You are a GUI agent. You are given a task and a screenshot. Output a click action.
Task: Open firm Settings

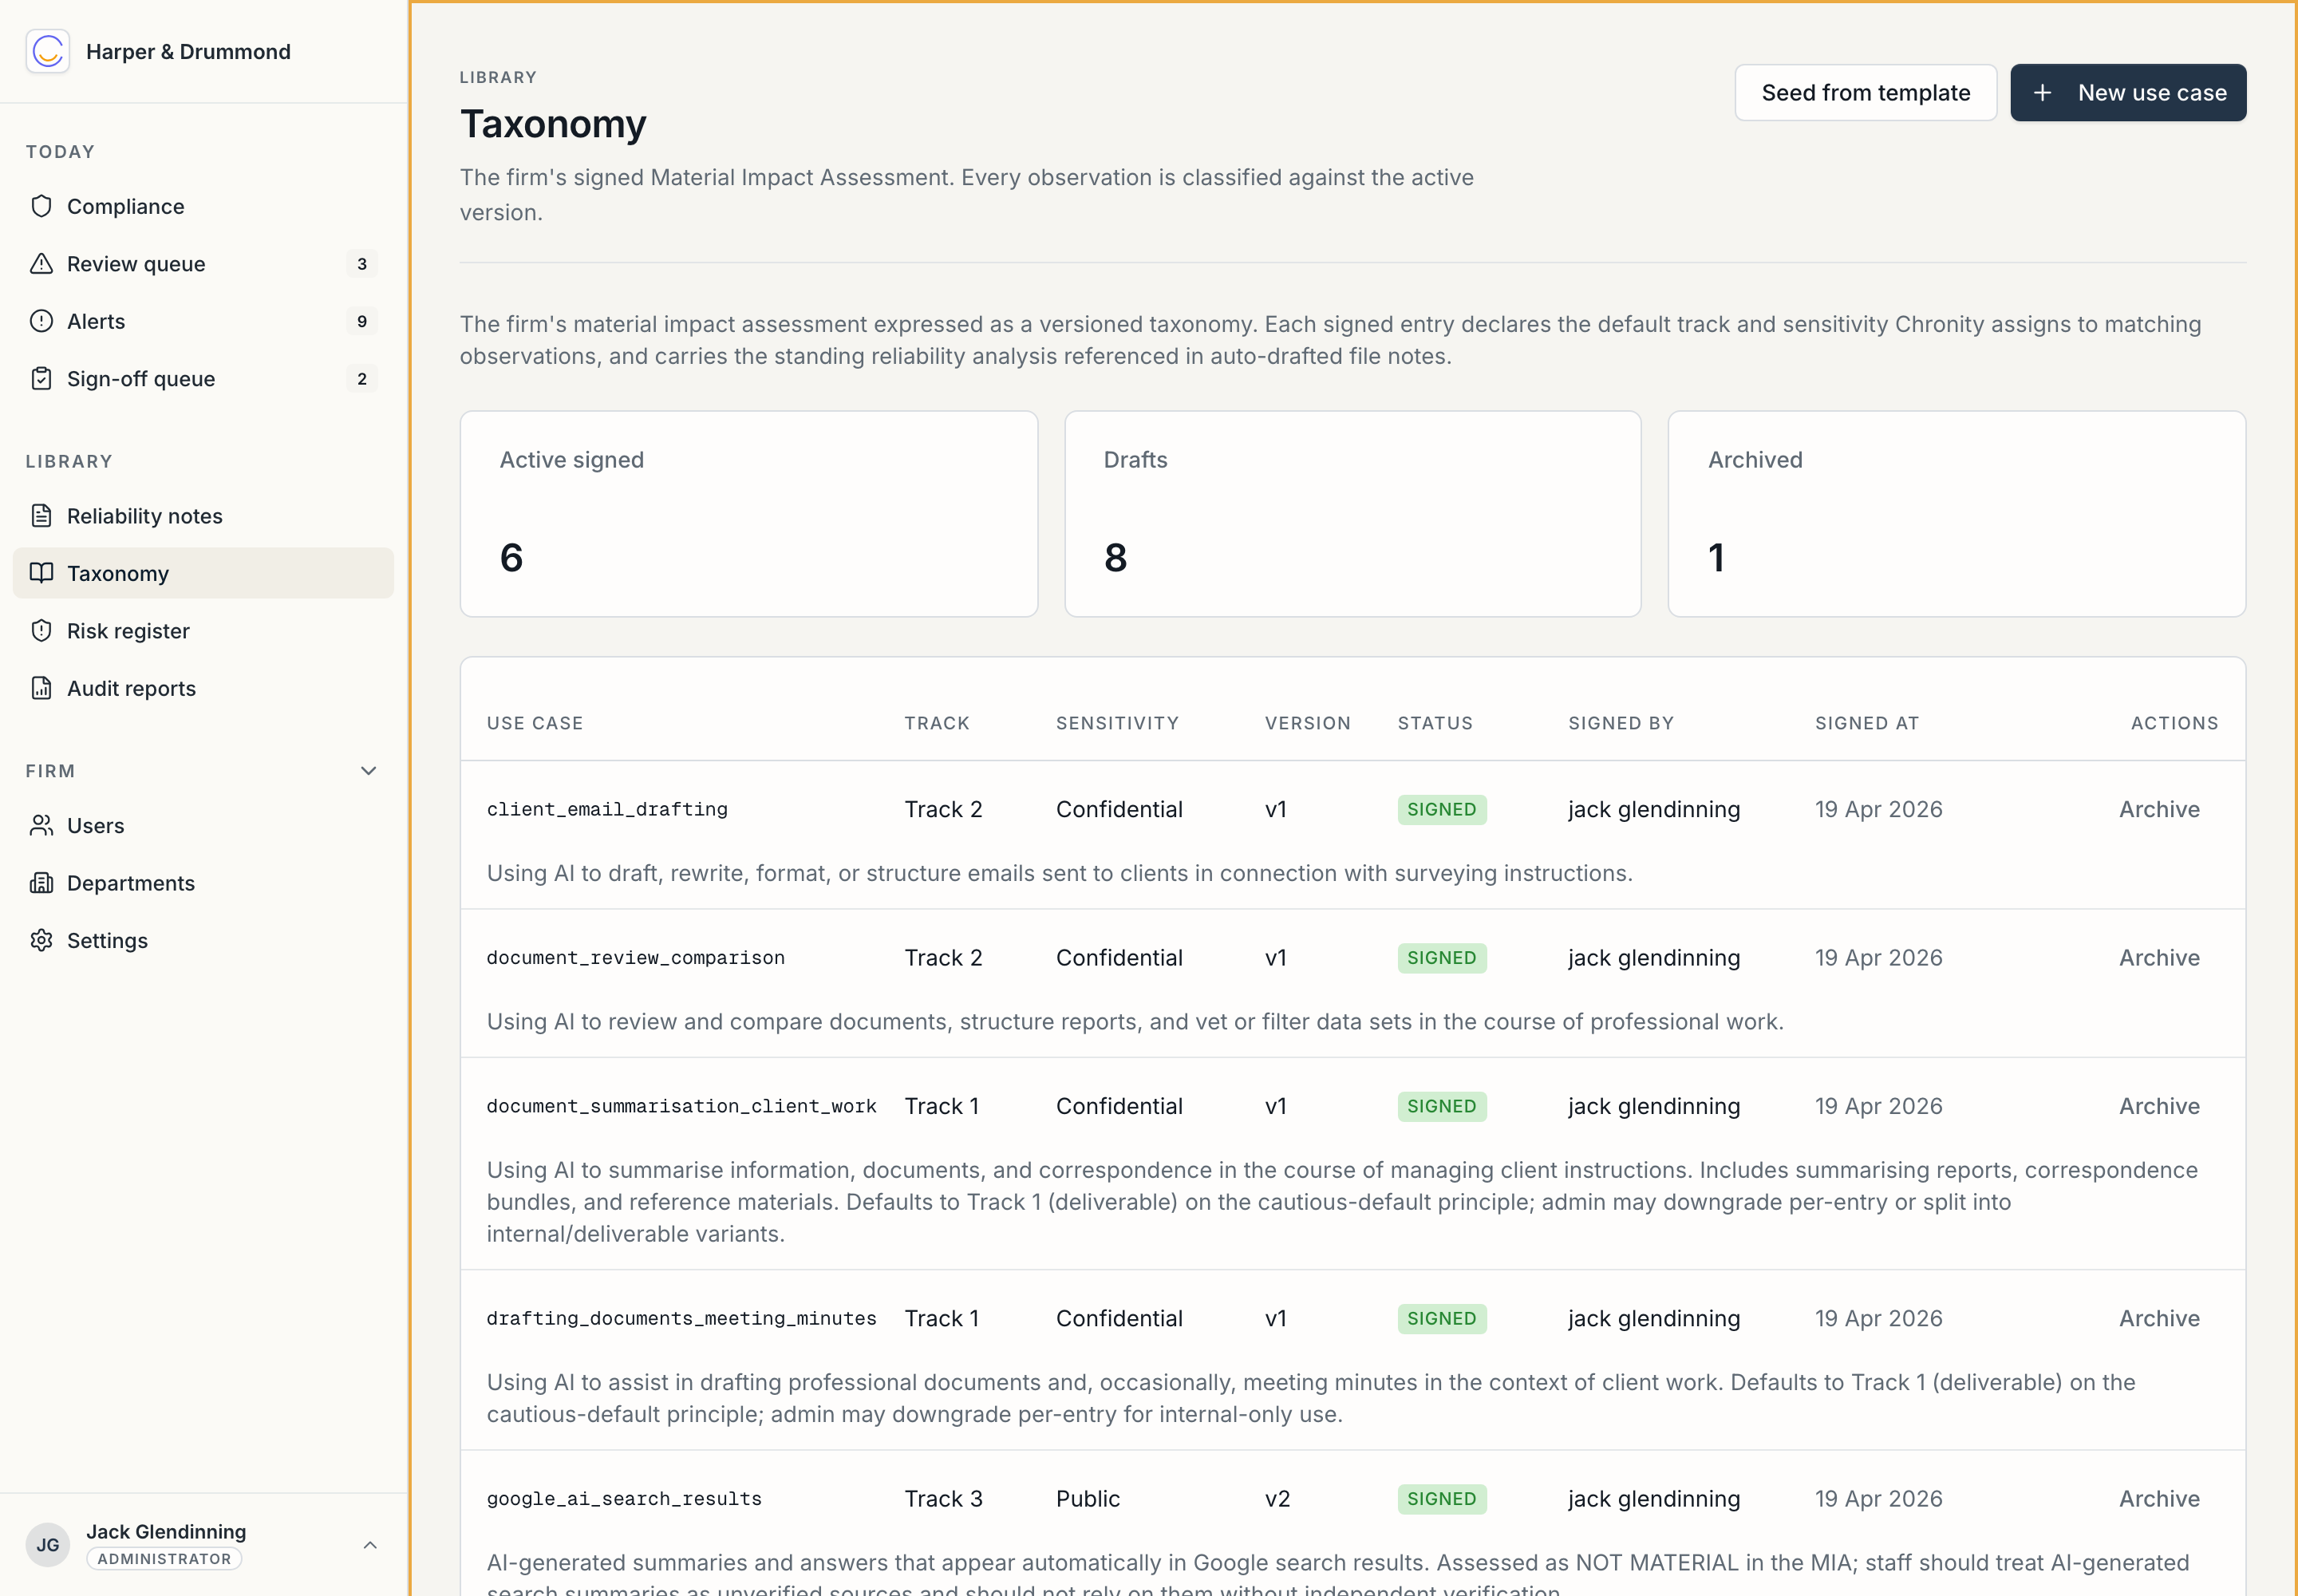point(203,940)
